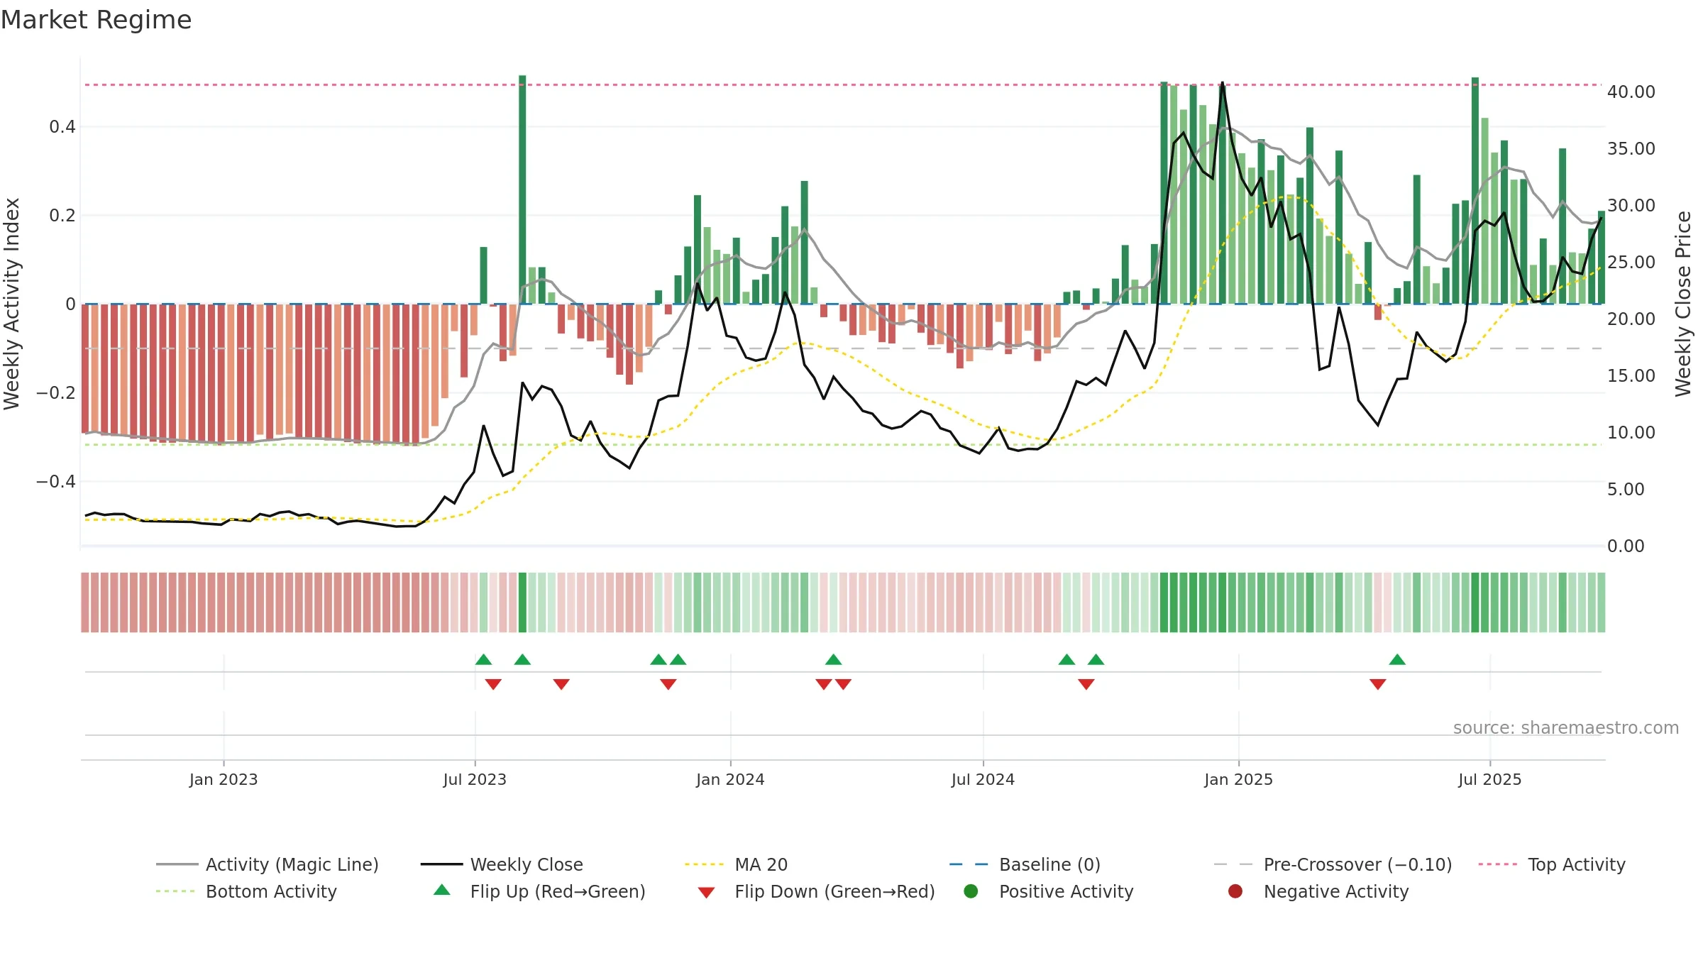
Task: Click the Positive Activity green circle legend icon
Action: (971, 891)
